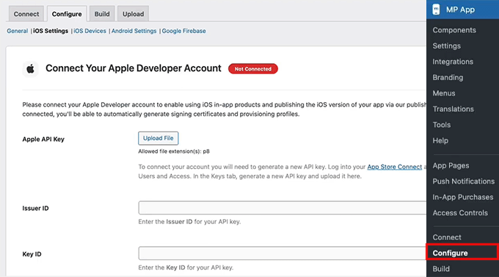499x277 pixels.
Task: Follow the App Store Connect link
Action: [x=395, y=167]
